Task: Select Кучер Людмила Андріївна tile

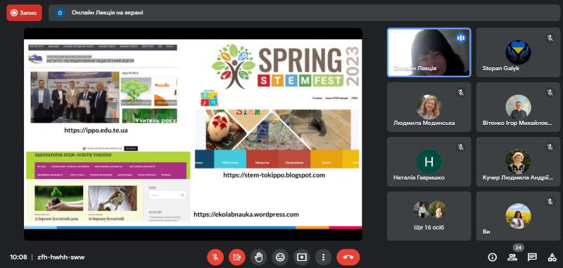Action: pyautogui.click(x=518, y=162)
